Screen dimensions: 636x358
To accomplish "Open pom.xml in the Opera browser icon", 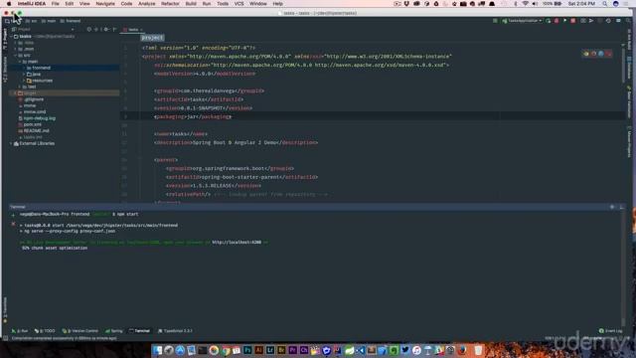I will point(608,54).
